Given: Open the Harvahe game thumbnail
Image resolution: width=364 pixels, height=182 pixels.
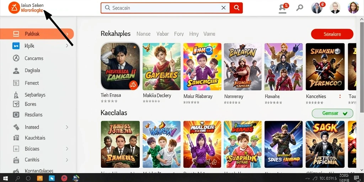Looking at the screenshot, I should [x=283, y=66].
